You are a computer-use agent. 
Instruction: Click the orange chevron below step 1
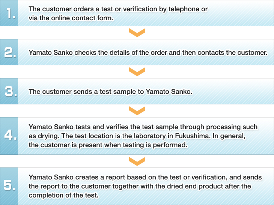pyautogui.click(x=137, y=33)
